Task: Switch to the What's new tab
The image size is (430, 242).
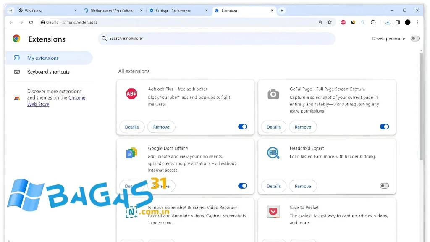Action: click(47, 11)
